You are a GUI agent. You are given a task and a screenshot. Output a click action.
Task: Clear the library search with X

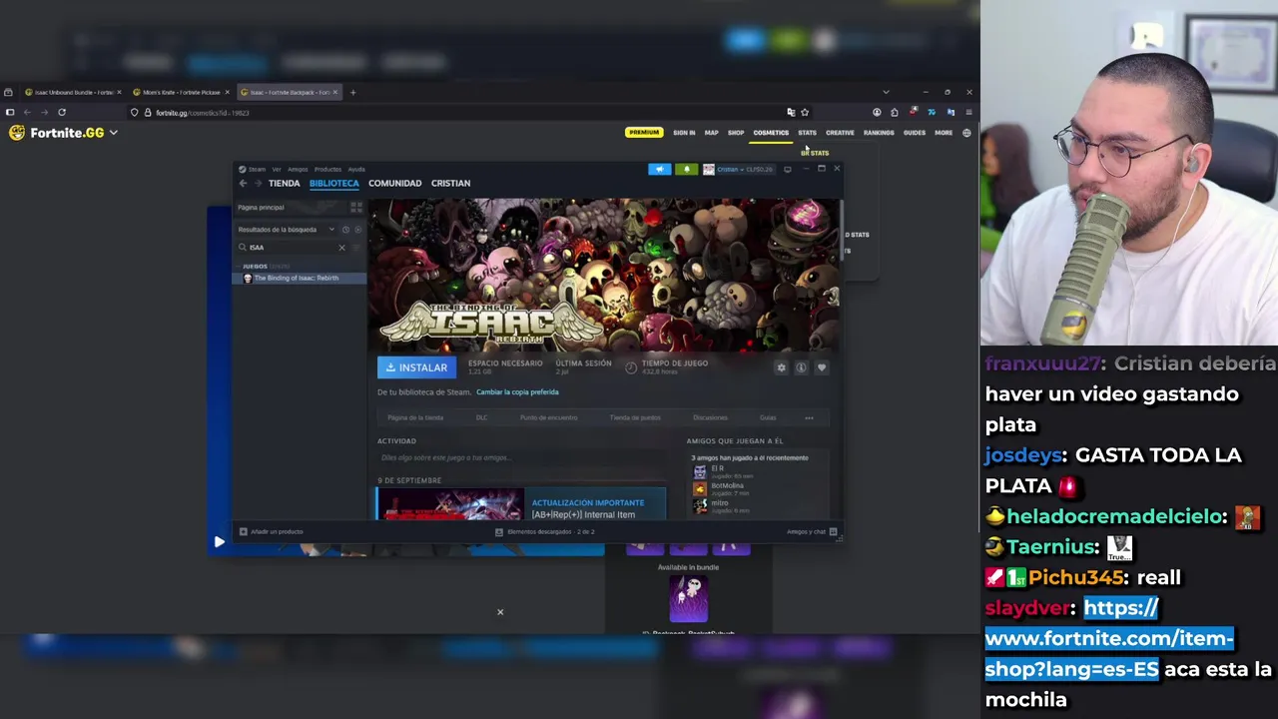[x=341, y=248]
